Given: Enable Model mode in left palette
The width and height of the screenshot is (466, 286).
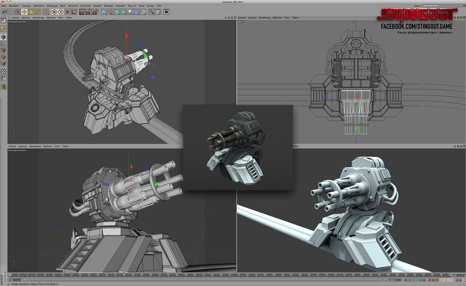Looking at the screenshot, I should [3, 37].
